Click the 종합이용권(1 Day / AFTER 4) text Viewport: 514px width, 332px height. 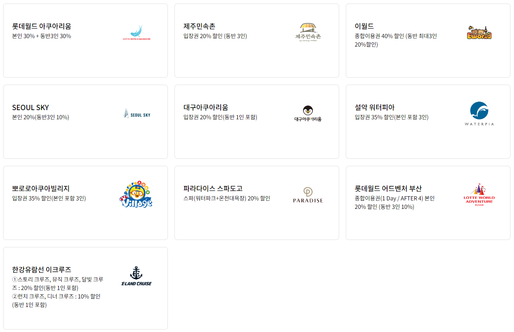(394, 203)
